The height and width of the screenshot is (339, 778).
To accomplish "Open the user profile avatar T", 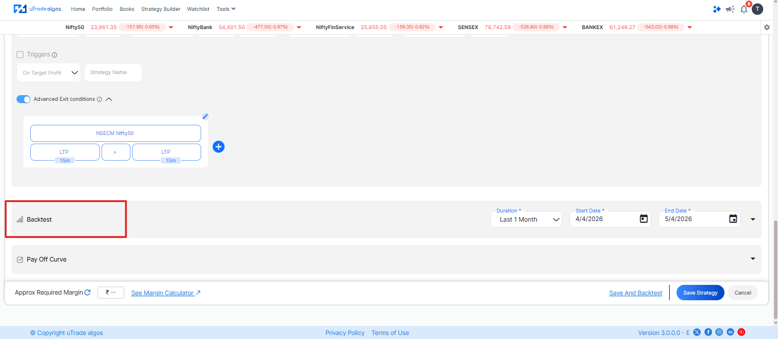I will (757, 9).
